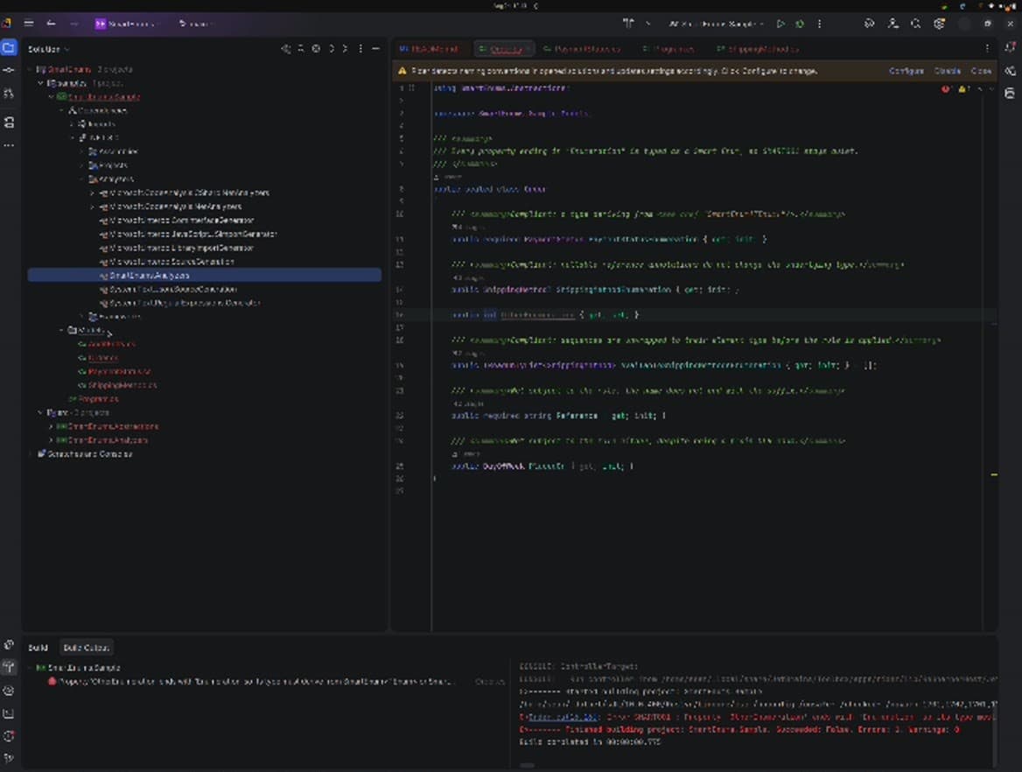The image size is (1022, 772).
Task: Open the build hammer dropdown arrow
Action: pyautogui.click(x=647, y=24)
